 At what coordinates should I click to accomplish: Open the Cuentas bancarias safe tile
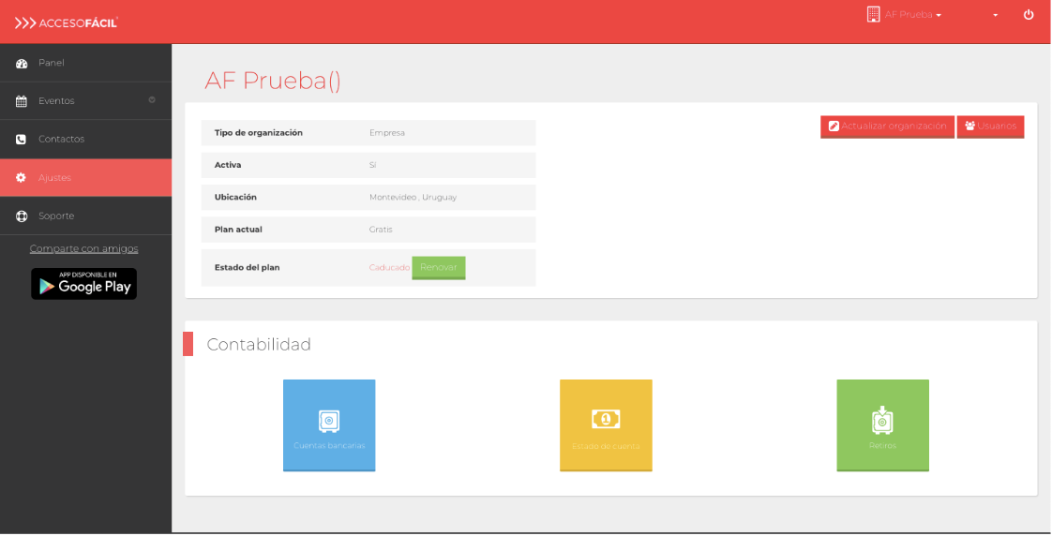click(329, 424)
